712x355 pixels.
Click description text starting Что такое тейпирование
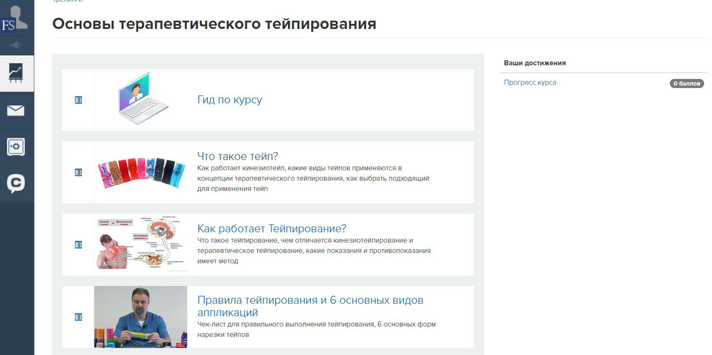[x=314, y=251]
